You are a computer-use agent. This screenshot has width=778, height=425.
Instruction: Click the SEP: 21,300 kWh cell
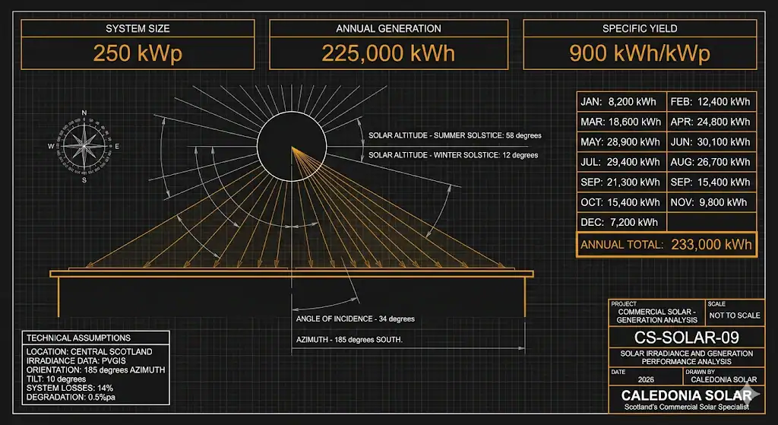coord(621,182)
